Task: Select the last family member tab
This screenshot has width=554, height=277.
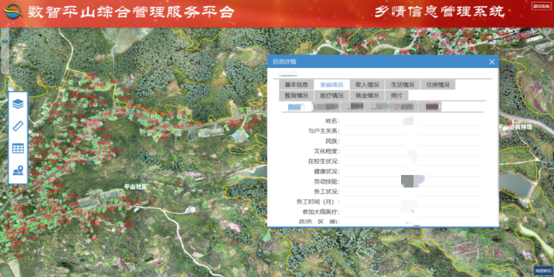Action: pos(429,107)
